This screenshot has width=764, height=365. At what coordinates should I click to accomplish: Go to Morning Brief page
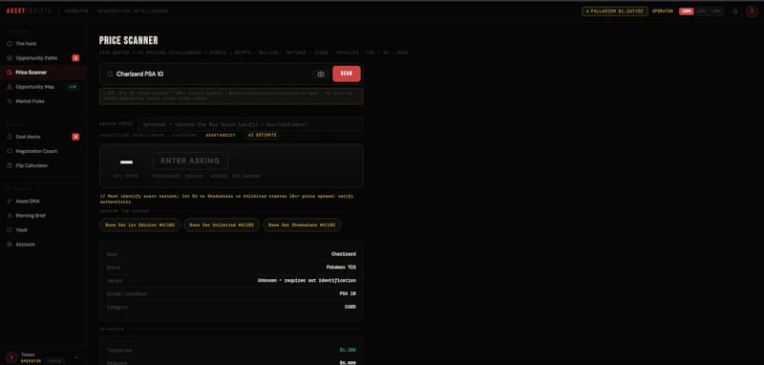[x=31, y=215]
